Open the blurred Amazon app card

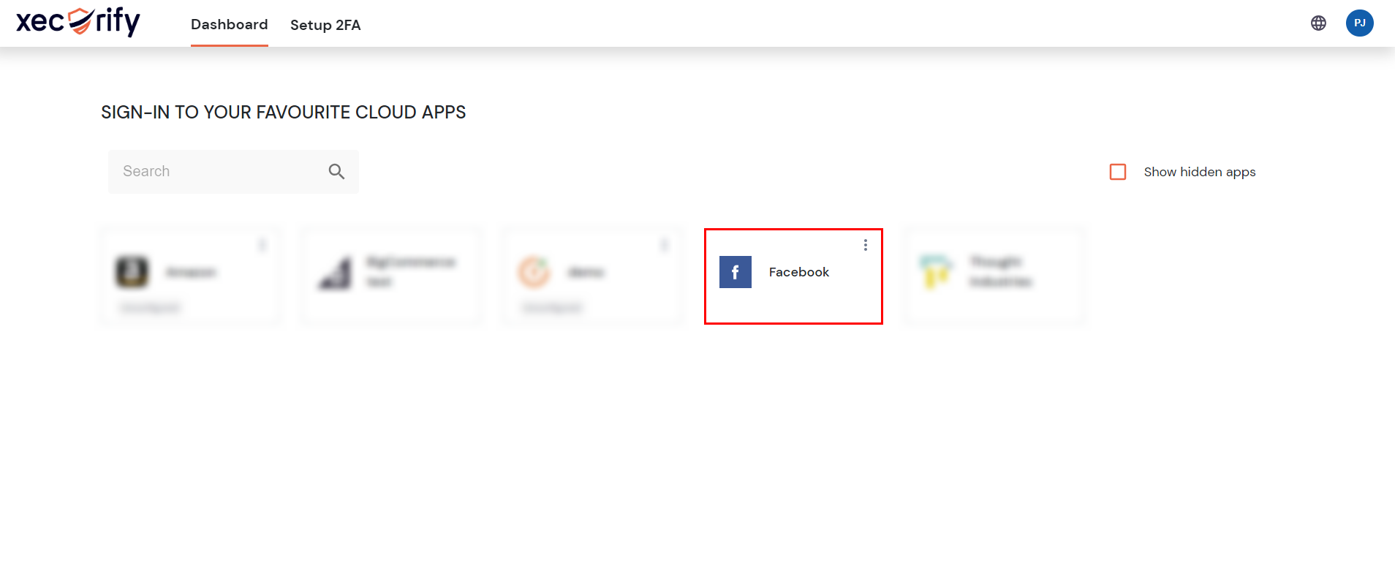coord(190,276)
